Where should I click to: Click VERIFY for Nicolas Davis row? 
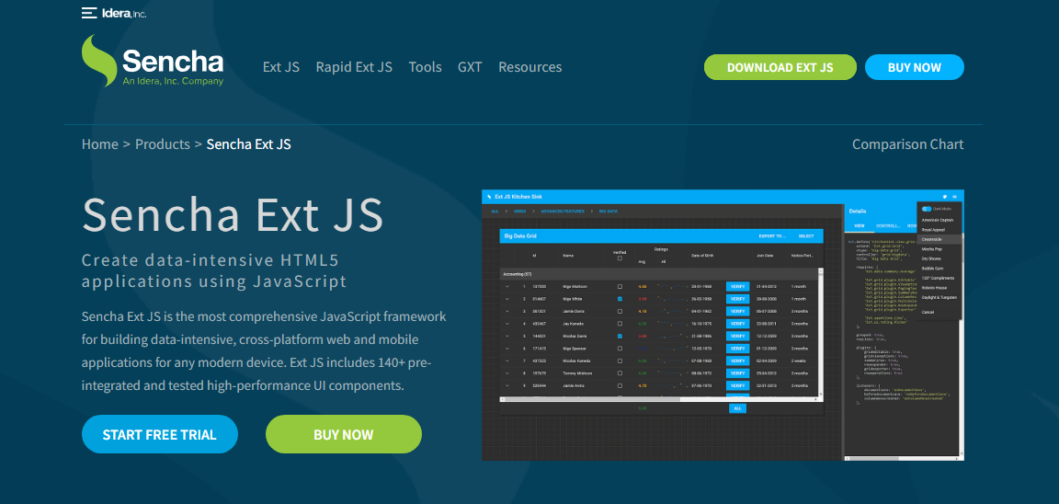737,336
